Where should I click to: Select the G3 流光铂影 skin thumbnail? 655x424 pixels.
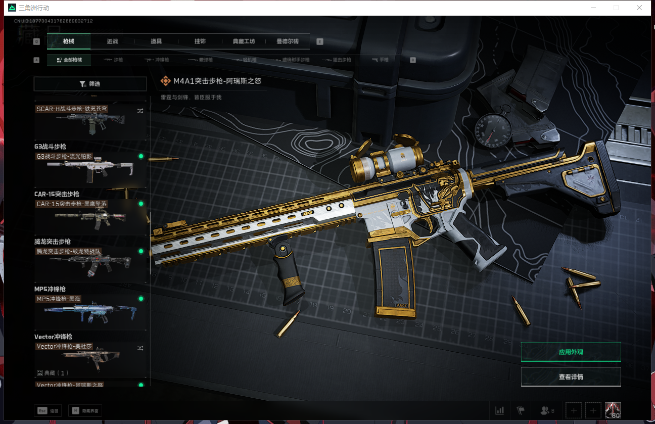pos(90,170)
